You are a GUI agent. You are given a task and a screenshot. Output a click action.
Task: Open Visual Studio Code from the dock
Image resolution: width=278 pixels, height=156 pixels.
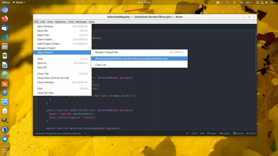(x=5, y=37)
